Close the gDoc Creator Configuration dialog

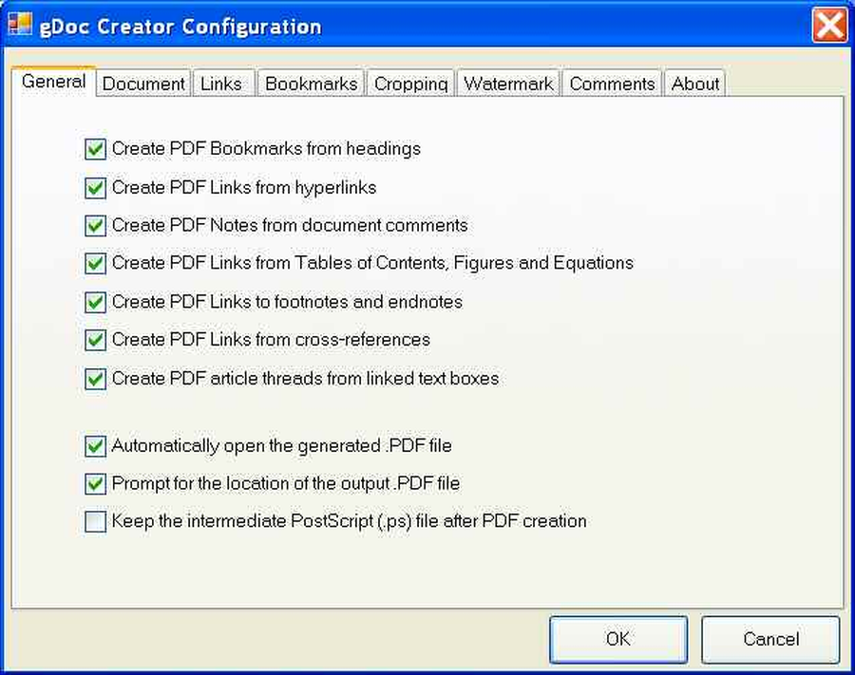click(828, 25)
